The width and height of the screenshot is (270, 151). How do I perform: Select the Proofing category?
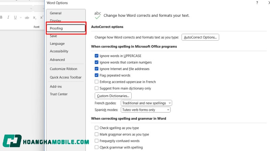(x=66, y=28)
